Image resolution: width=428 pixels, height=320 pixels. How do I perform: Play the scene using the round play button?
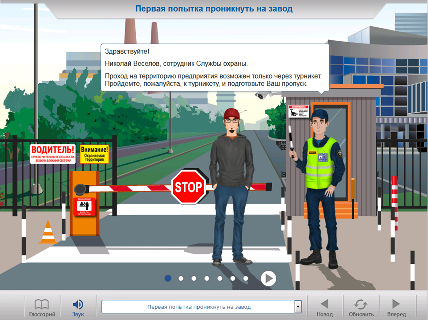(268, 279)
